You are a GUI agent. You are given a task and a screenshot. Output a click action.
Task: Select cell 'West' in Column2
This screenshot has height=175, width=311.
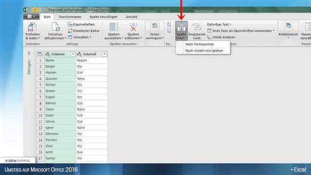pyautogui.click(x=92, y=79)
